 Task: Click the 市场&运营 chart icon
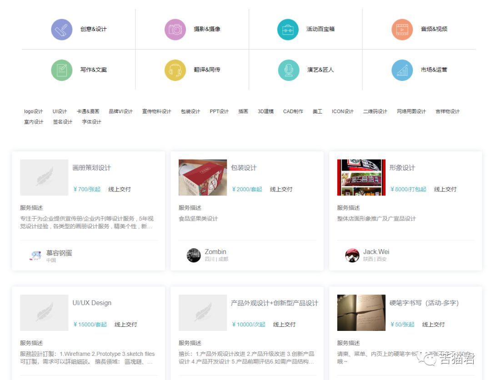(402, 70)
